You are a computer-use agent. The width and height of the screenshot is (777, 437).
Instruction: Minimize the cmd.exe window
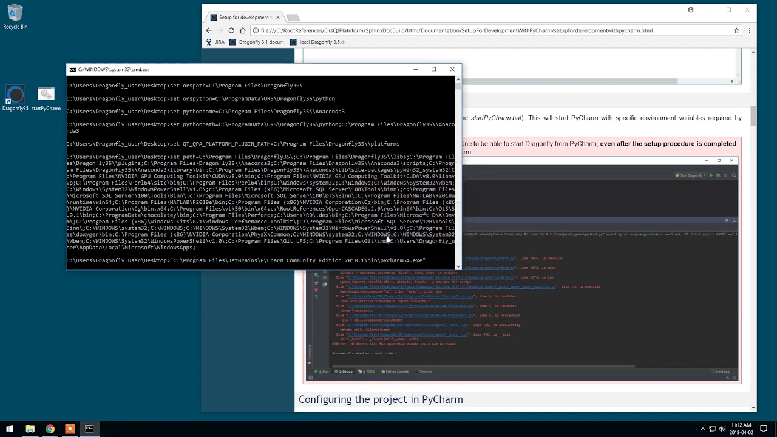(415, 69)
